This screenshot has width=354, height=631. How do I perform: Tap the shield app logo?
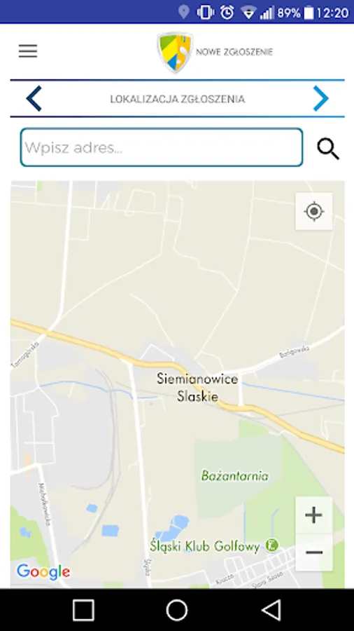175,53
